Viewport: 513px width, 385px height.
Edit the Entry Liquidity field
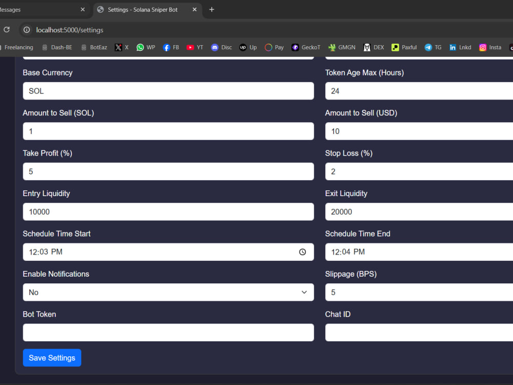coord(168,212)
